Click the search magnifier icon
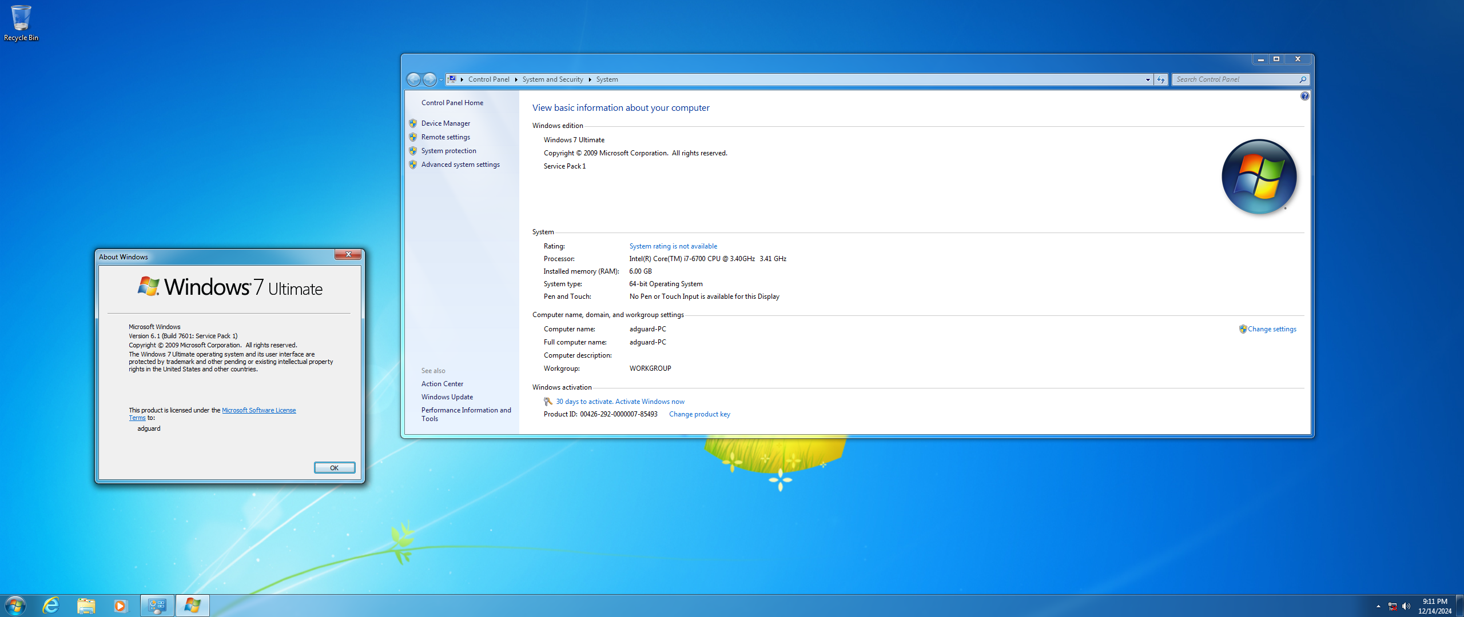Image resolution: width=1464 pixels, height=617 pixels. pyautogui.click(x=1303, y=79)
